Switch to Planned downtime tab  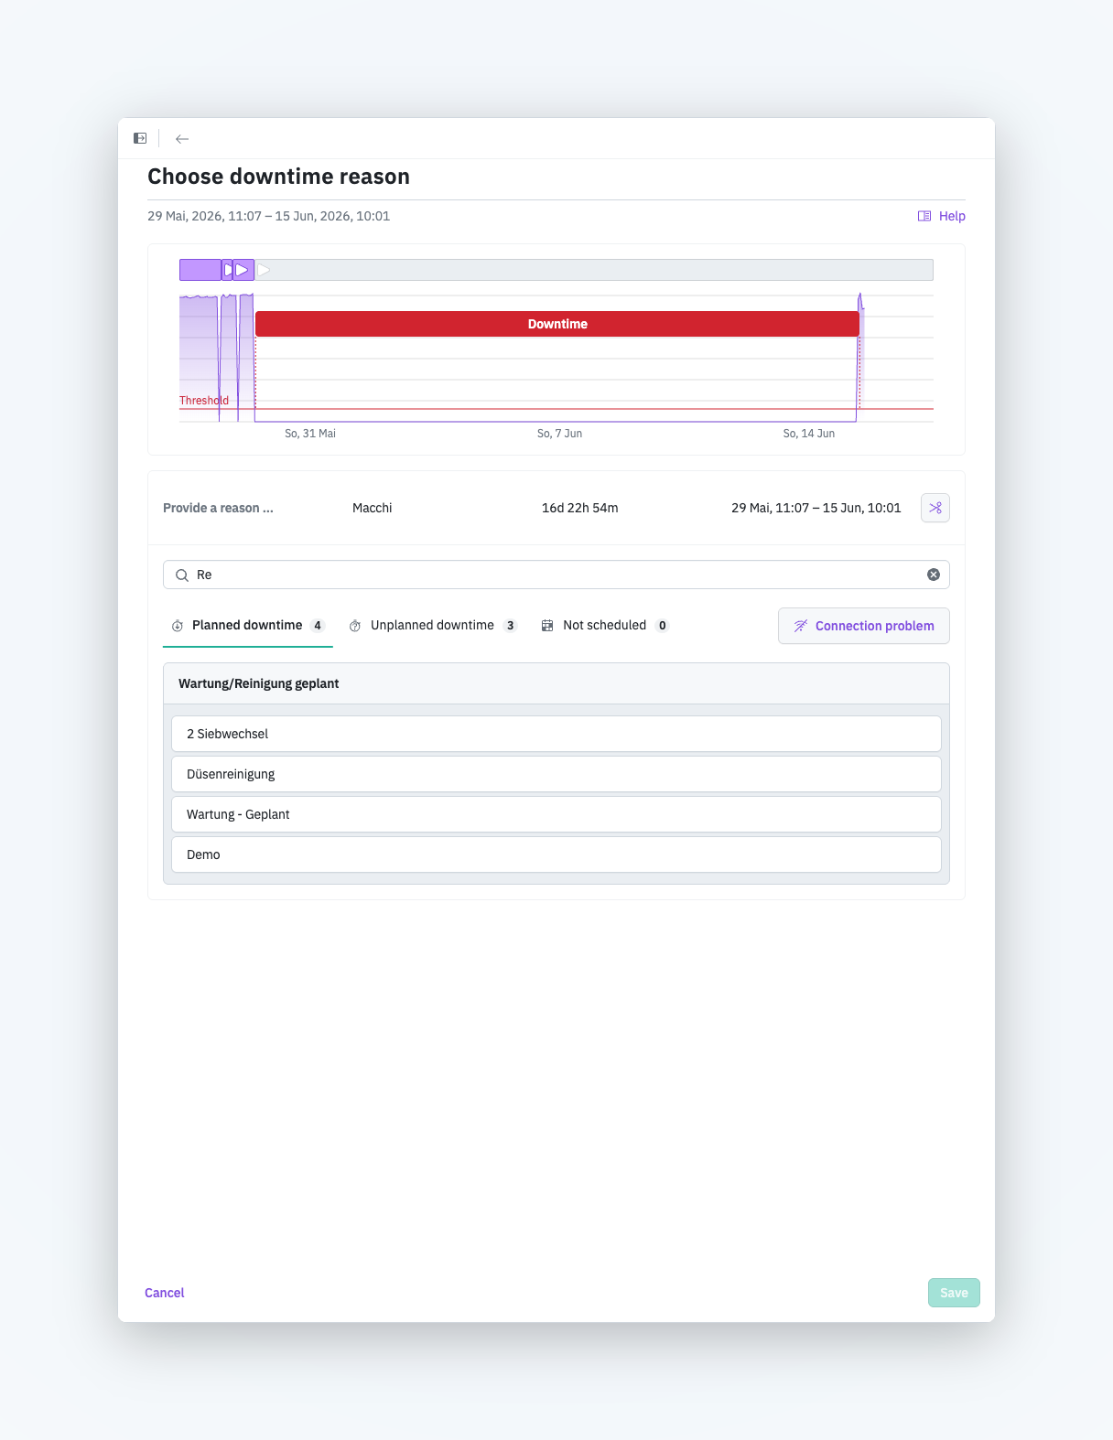(x=248, y=626)
